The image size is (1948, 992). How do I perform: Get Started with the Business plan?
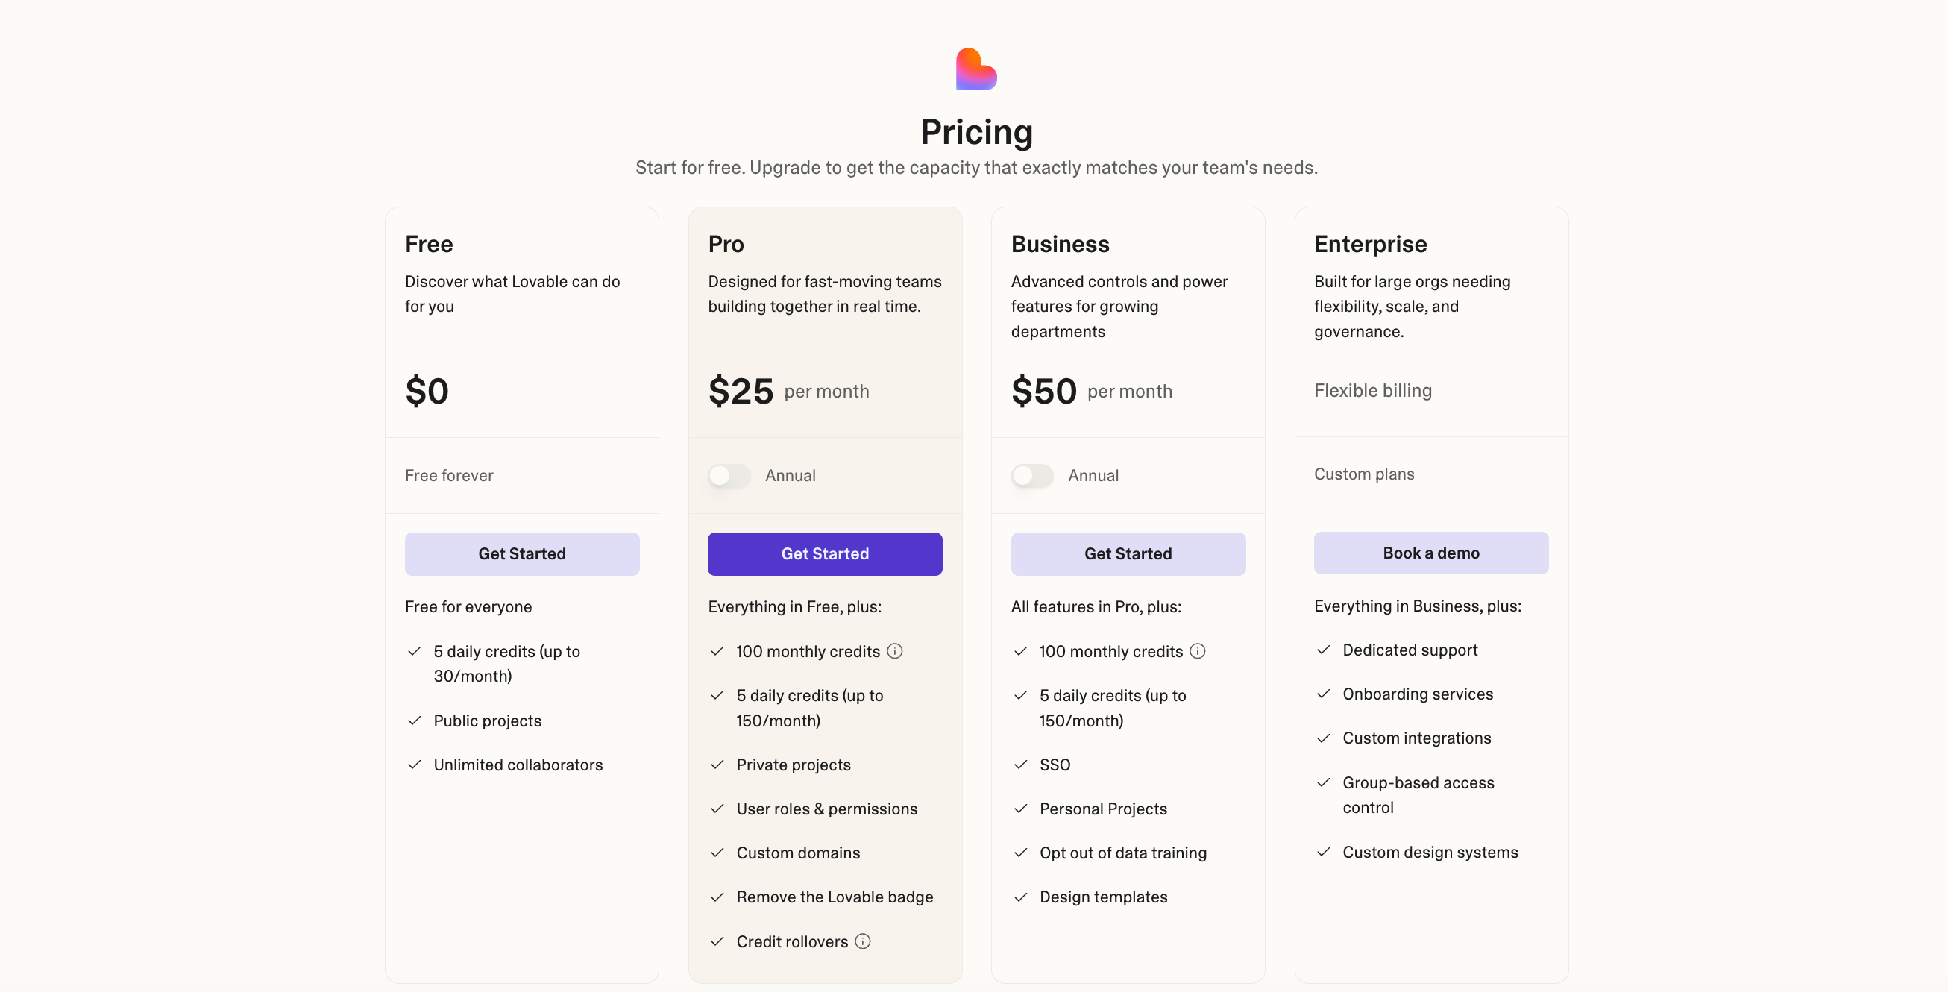pyautogui.click(x=1128, y=553)
